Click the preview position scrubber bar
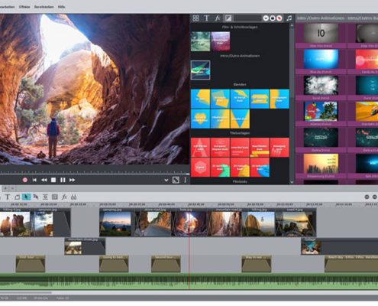378x306 pixels. [95, 173]
